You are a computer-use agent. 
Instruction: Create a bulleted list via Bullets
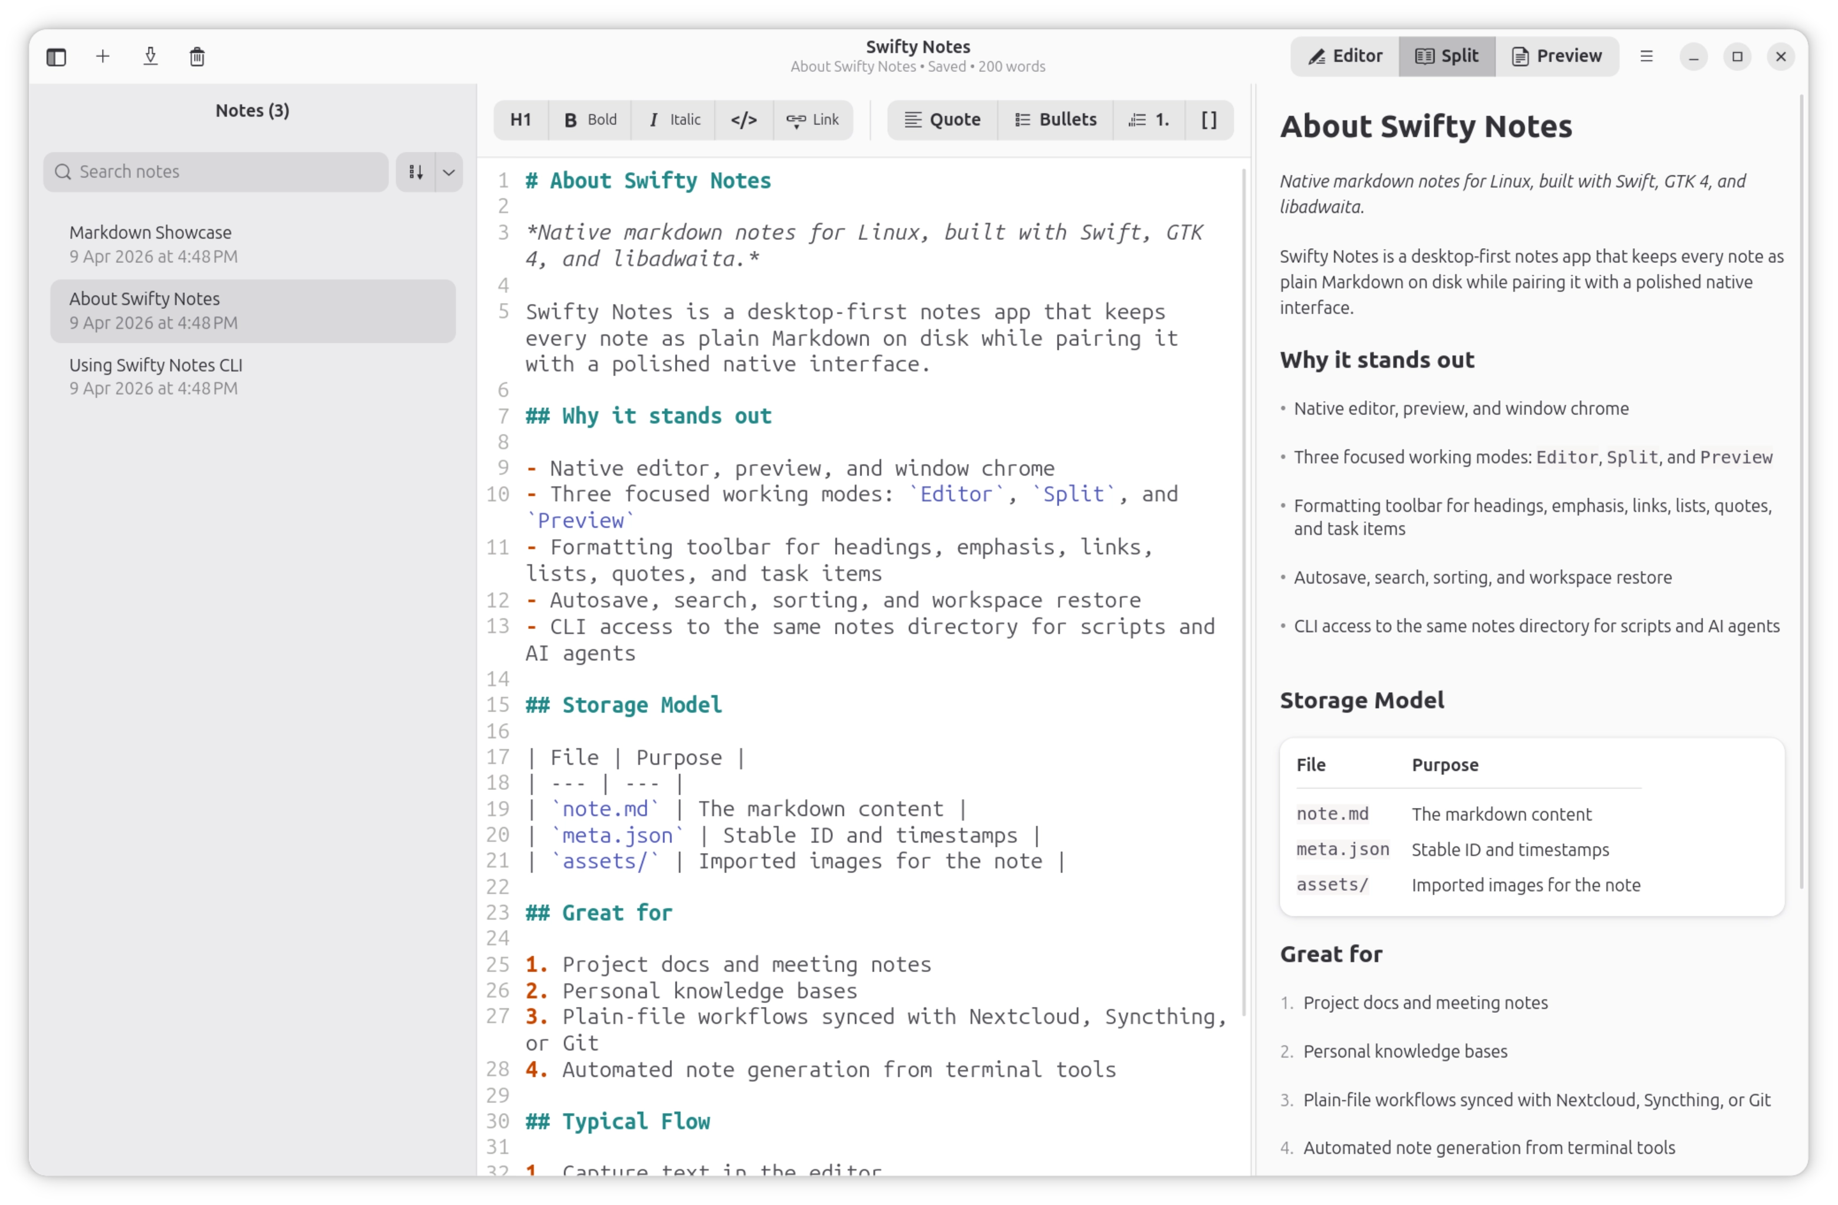[1055, 120]
